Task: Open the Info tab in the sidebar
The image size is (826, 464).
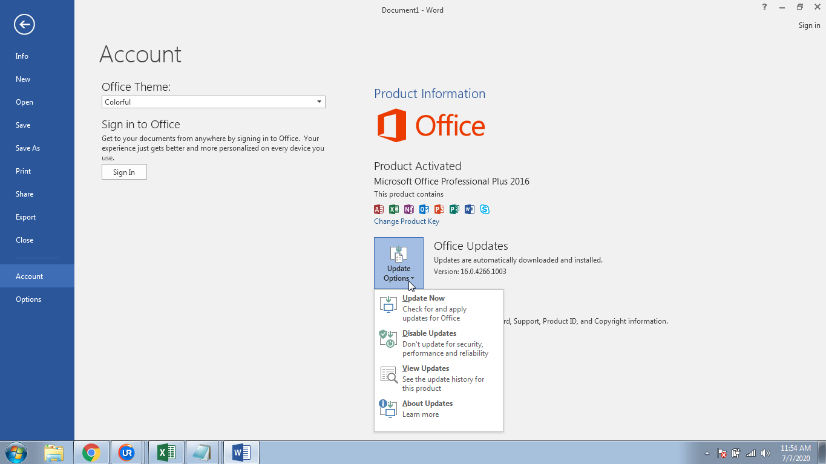Action: [22, 56]
